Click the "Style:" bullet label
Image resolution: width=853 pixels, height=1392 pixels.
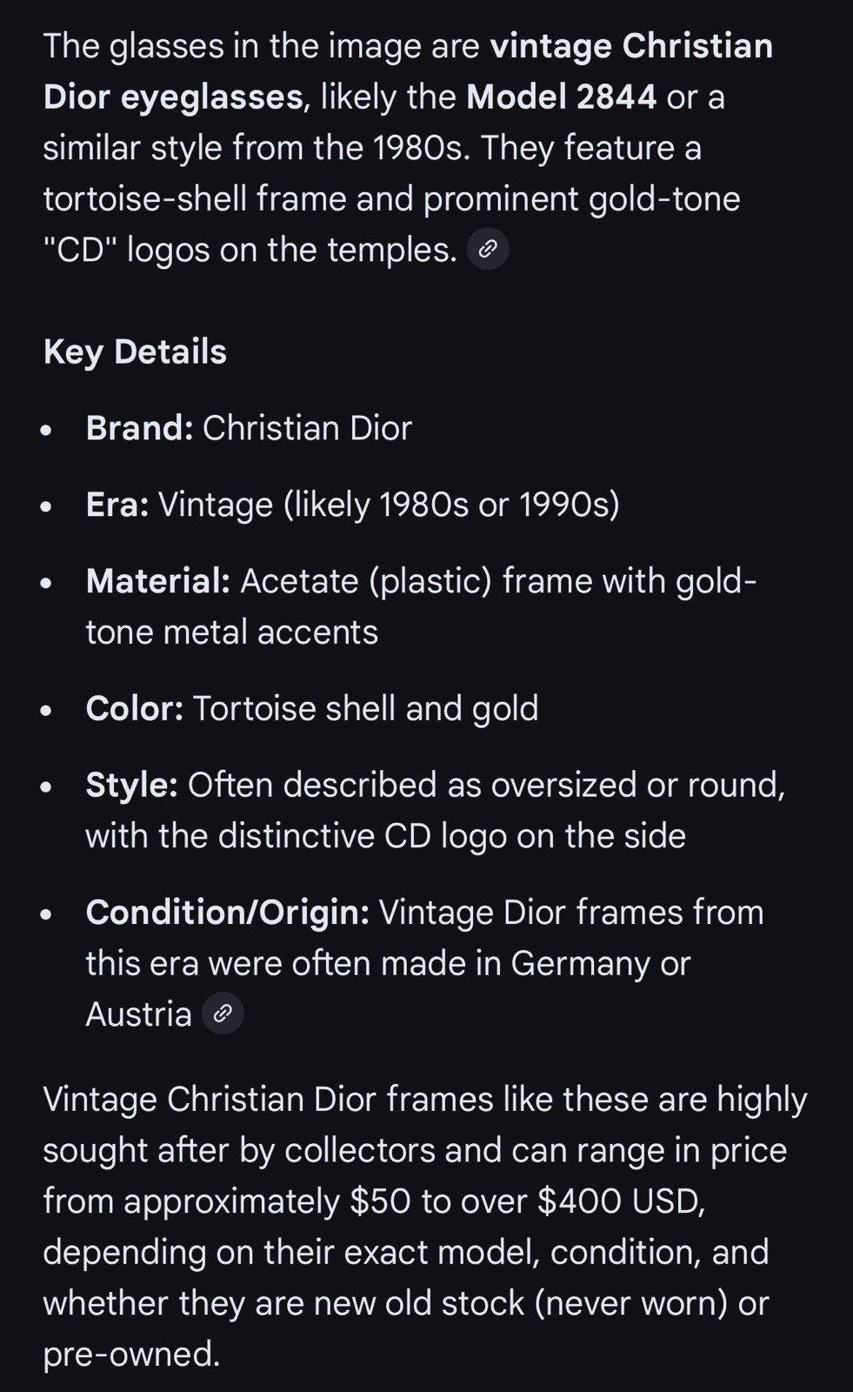click(x=131, y=785)
